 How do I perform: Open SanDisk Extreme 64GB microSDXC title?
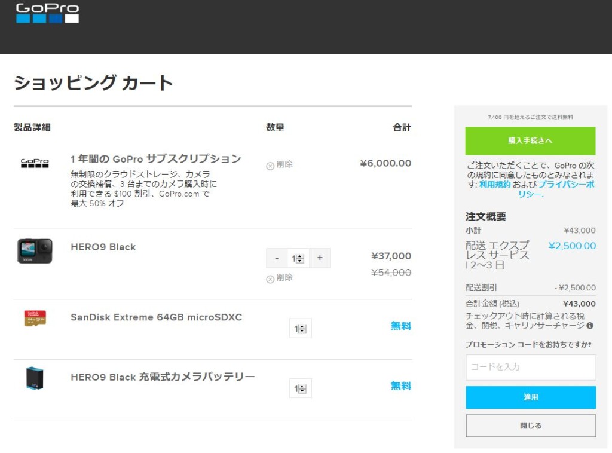point(157,317)
